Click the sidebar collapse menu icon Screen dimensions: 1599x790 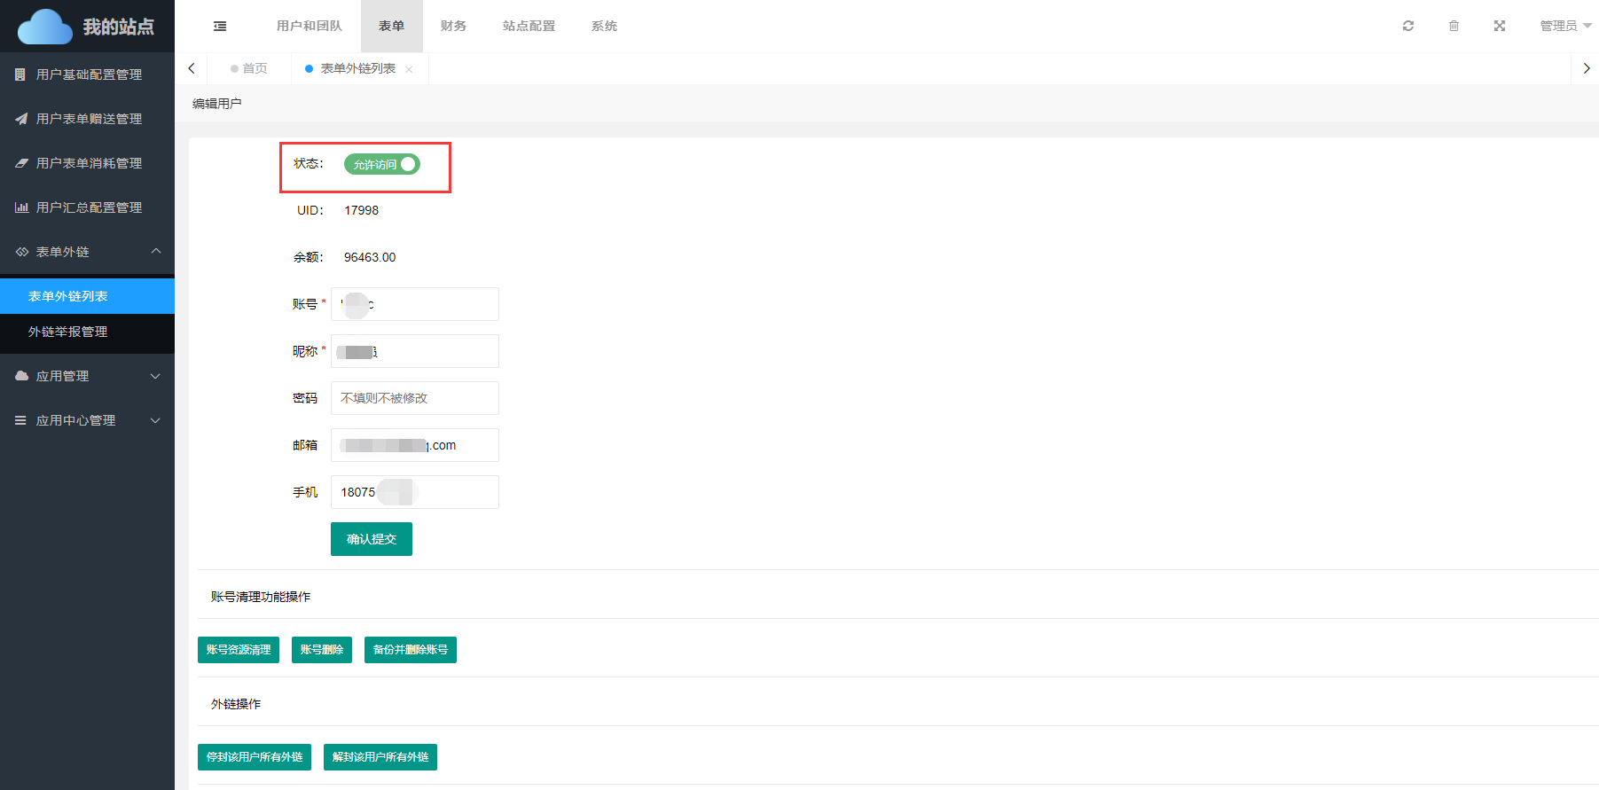(220, 27)
